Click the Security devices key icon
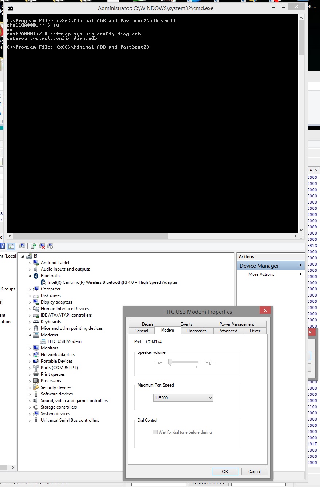 [x=36, y=387]
